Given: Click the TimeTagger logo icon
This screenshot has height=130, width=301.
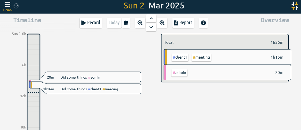Looking at the screenshot, I should point(295,6).
